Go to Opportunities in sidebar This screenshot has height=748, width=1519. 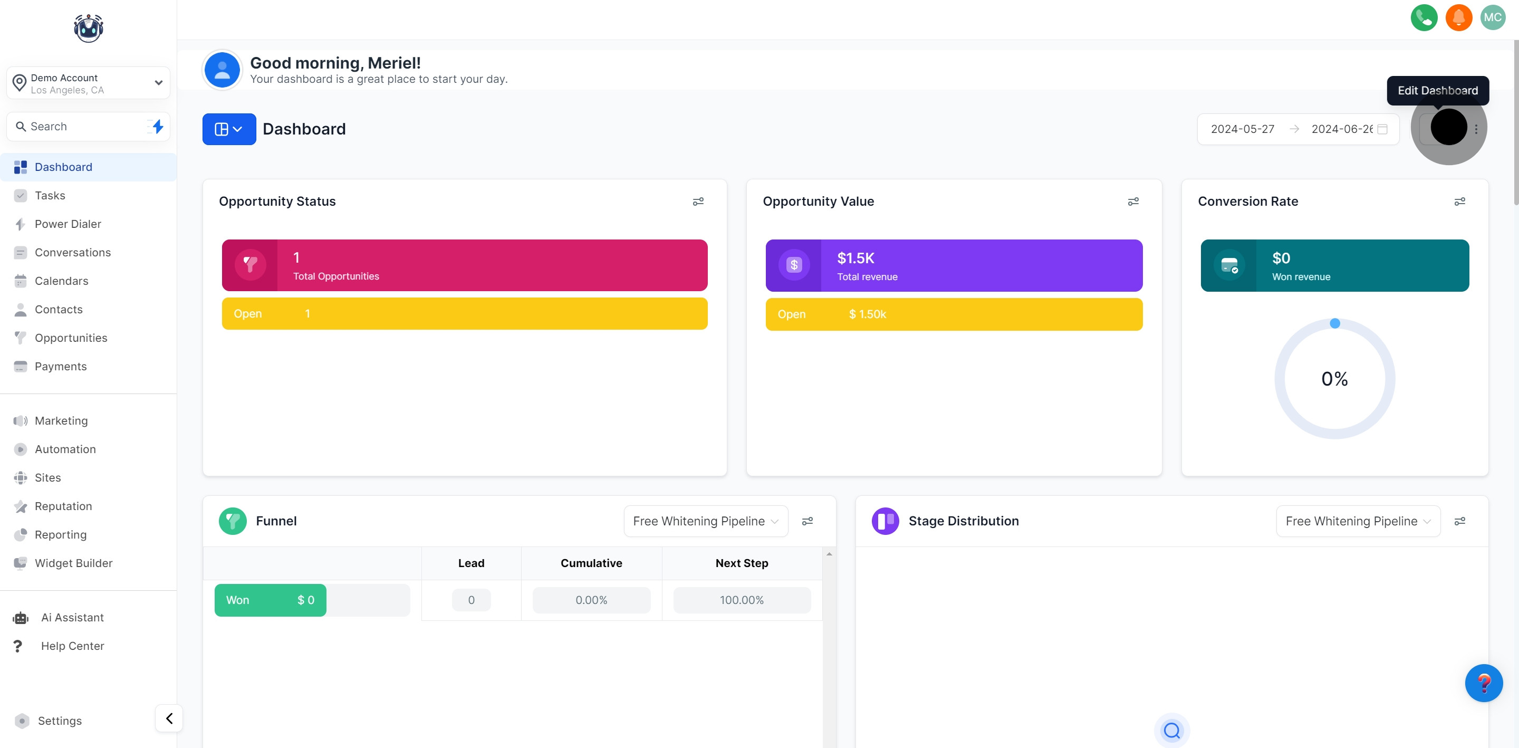pos(71,338)
